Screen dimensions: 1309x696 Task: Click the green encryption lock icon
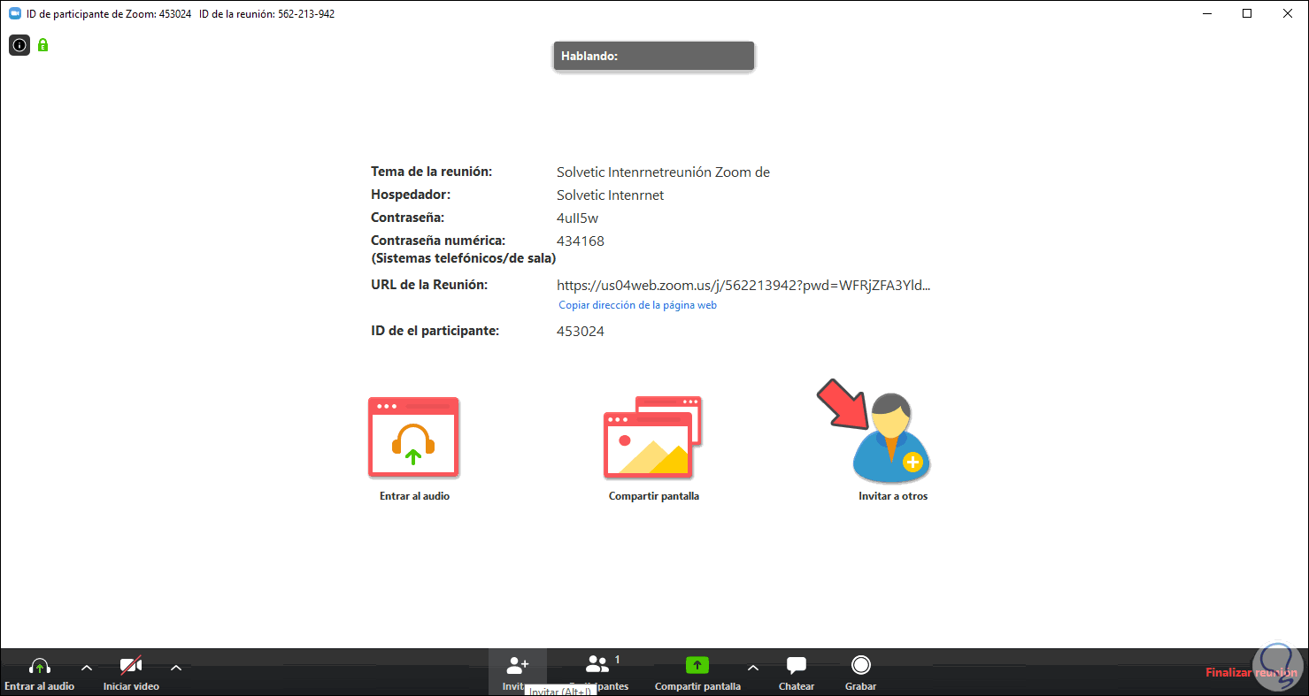42,45
